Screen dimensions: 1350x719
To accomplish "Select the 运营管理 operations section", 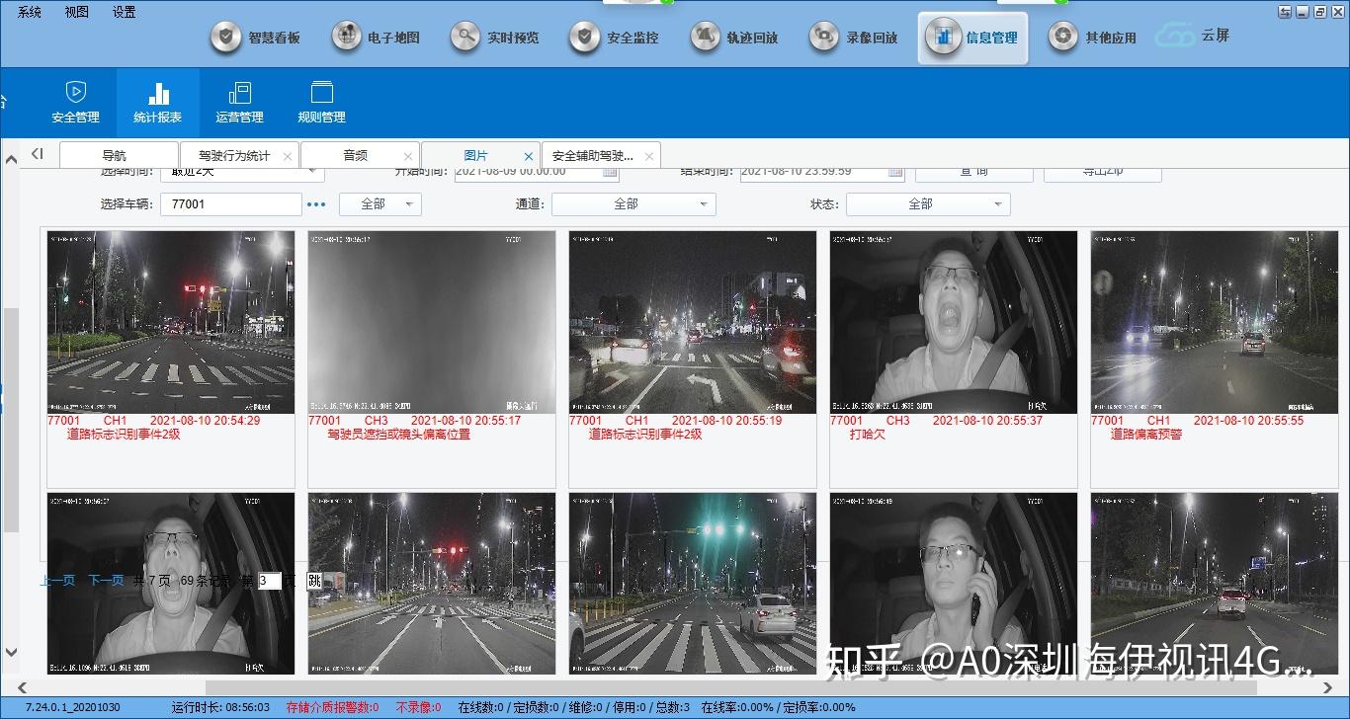I will (x=239, y=103).
